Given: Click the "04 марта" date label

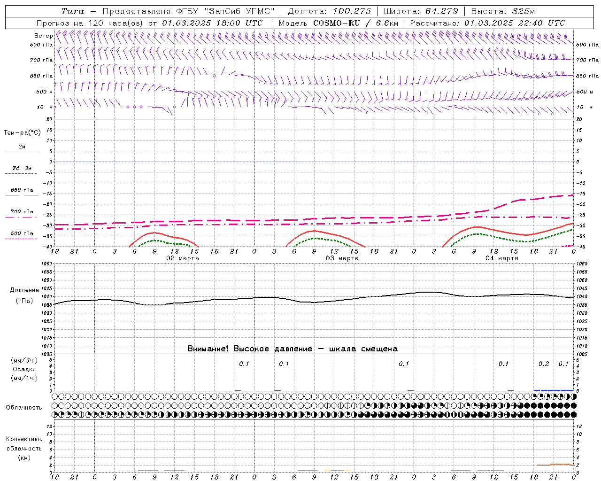Looking at the screenshot, I should (502, 258).
